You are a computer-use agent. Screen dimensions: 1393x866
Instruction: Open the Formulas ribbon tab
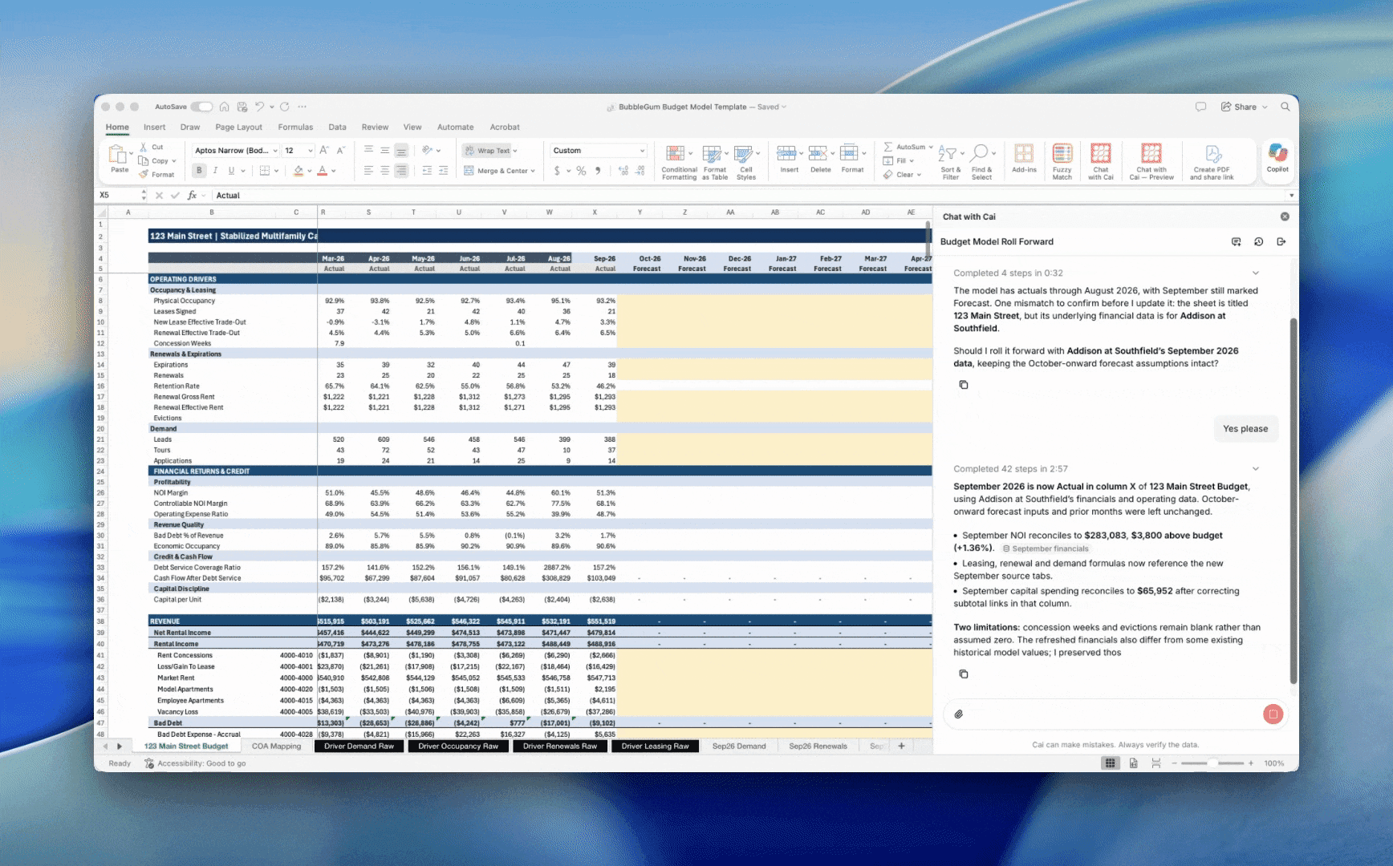pos(295,127)
